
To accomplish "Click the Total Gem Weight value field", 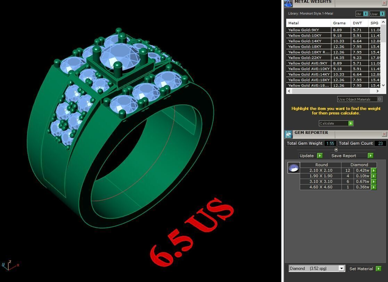I will click(330, 143).
